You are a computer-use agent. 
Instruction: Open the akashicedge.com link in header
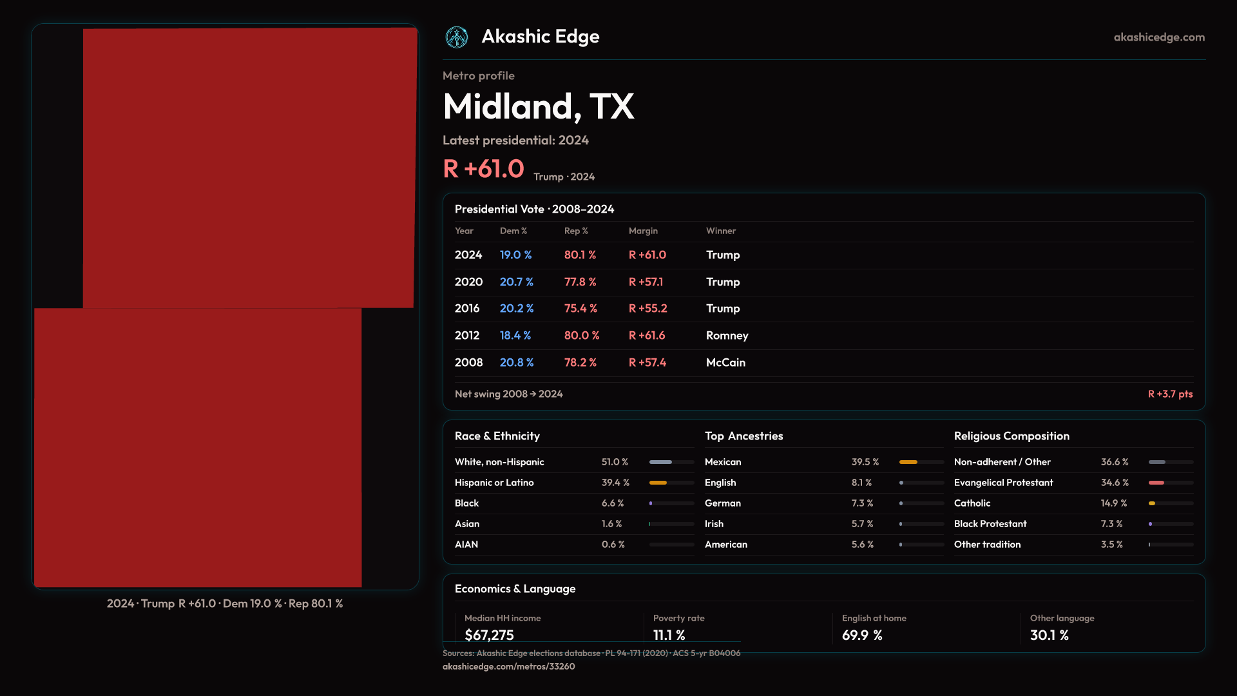(1158, 37)
